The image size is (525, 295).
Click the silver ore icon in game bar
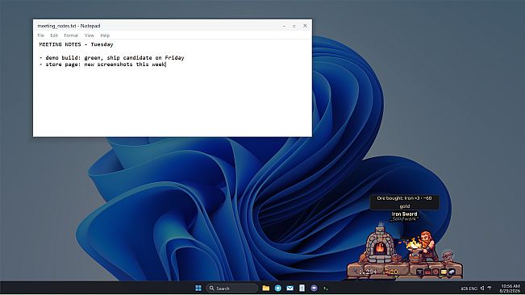452,272
